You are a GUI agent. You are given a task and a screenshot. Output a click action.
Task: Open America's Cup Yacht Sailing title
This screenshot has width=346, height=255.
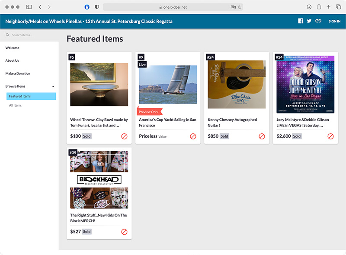[167, 123]
